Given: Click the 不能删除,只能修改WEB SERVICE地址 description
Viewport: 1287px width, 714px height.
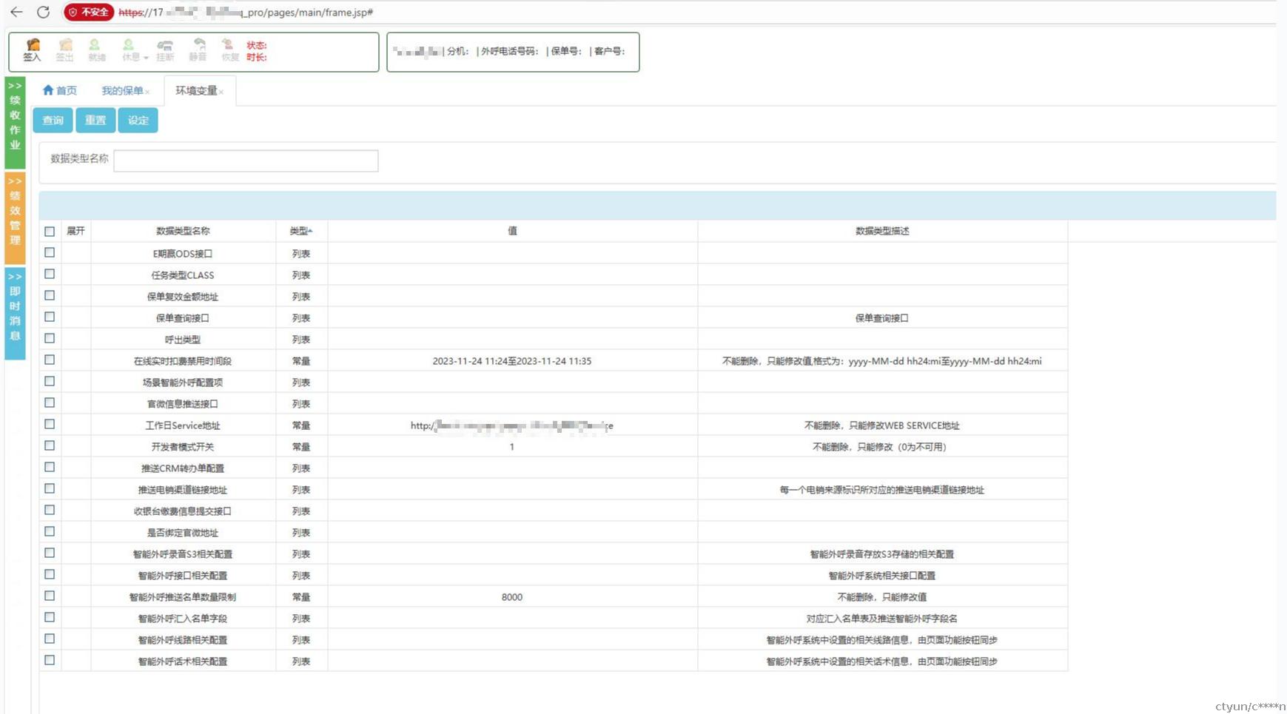Looking at the screenshot, I should [x=882, y=425].
